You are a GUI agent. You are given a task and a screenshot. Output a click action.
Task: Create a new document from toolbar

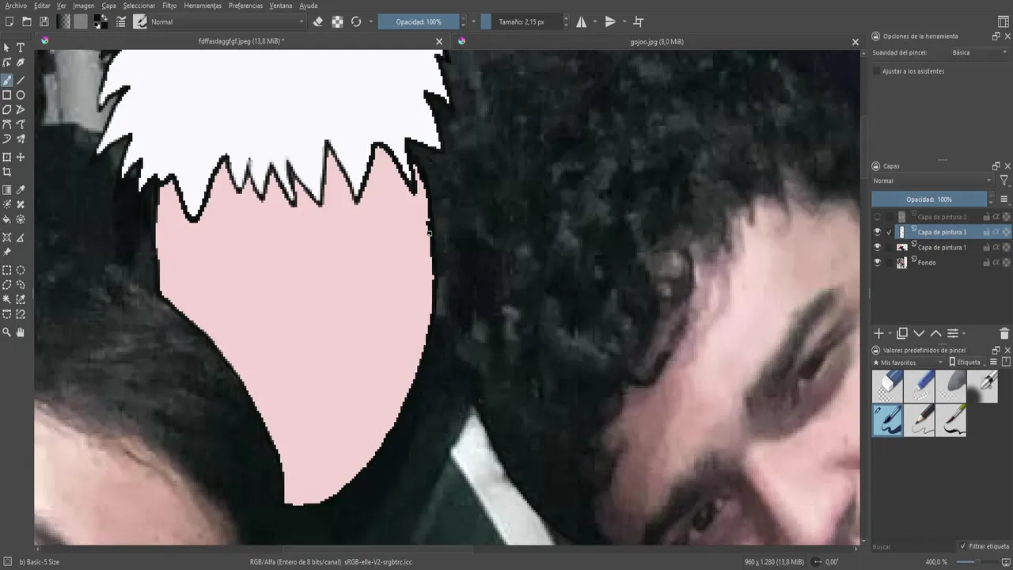9,22
